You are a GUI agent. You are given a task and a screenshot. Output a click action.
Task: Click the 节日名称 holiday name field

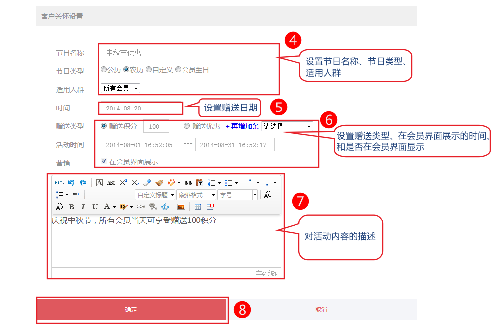tap(188, 53)
